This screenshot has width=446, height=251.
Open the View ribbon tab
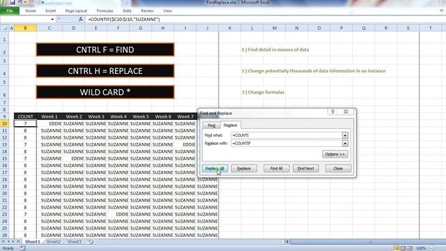167,11
